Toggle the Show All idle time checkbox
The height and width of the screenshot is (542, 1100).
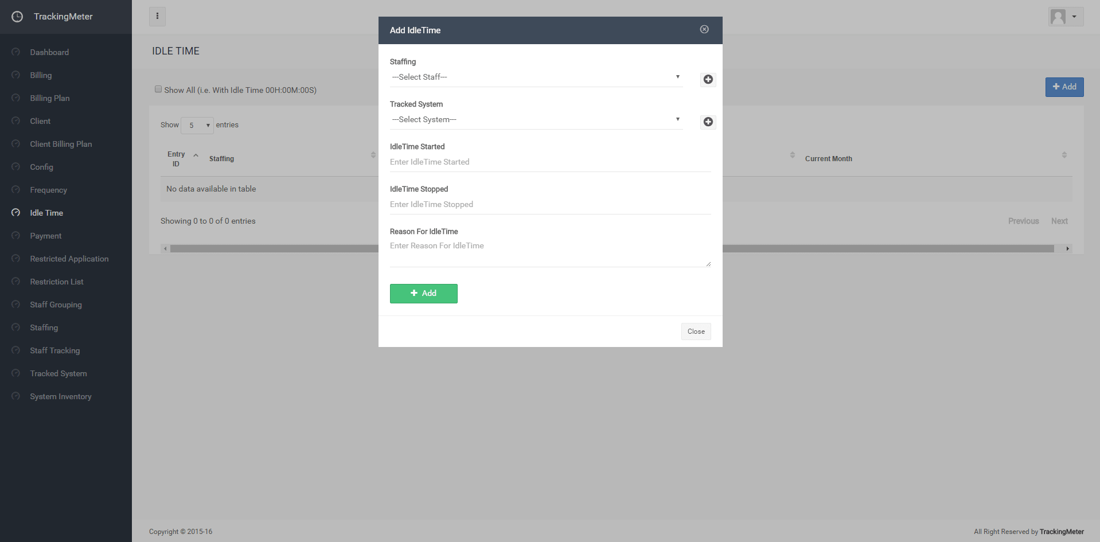coord(158,89)
